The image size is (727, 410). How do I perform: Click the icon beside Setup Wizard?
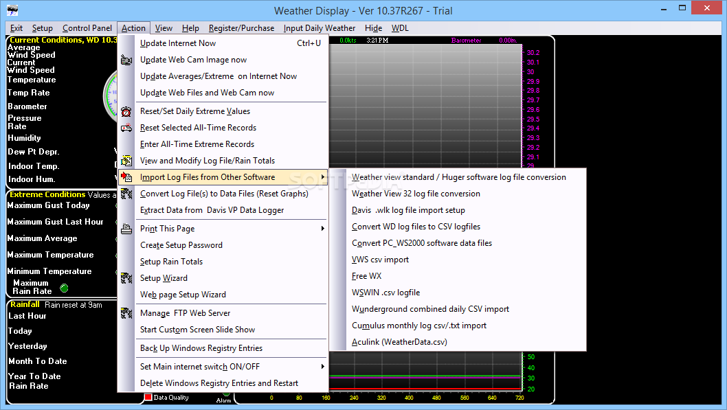coord(126,278)
